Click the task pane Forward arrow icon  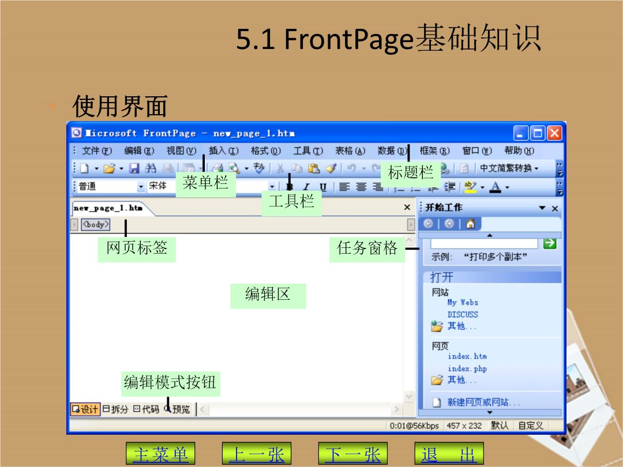click(x=449, y=224)
